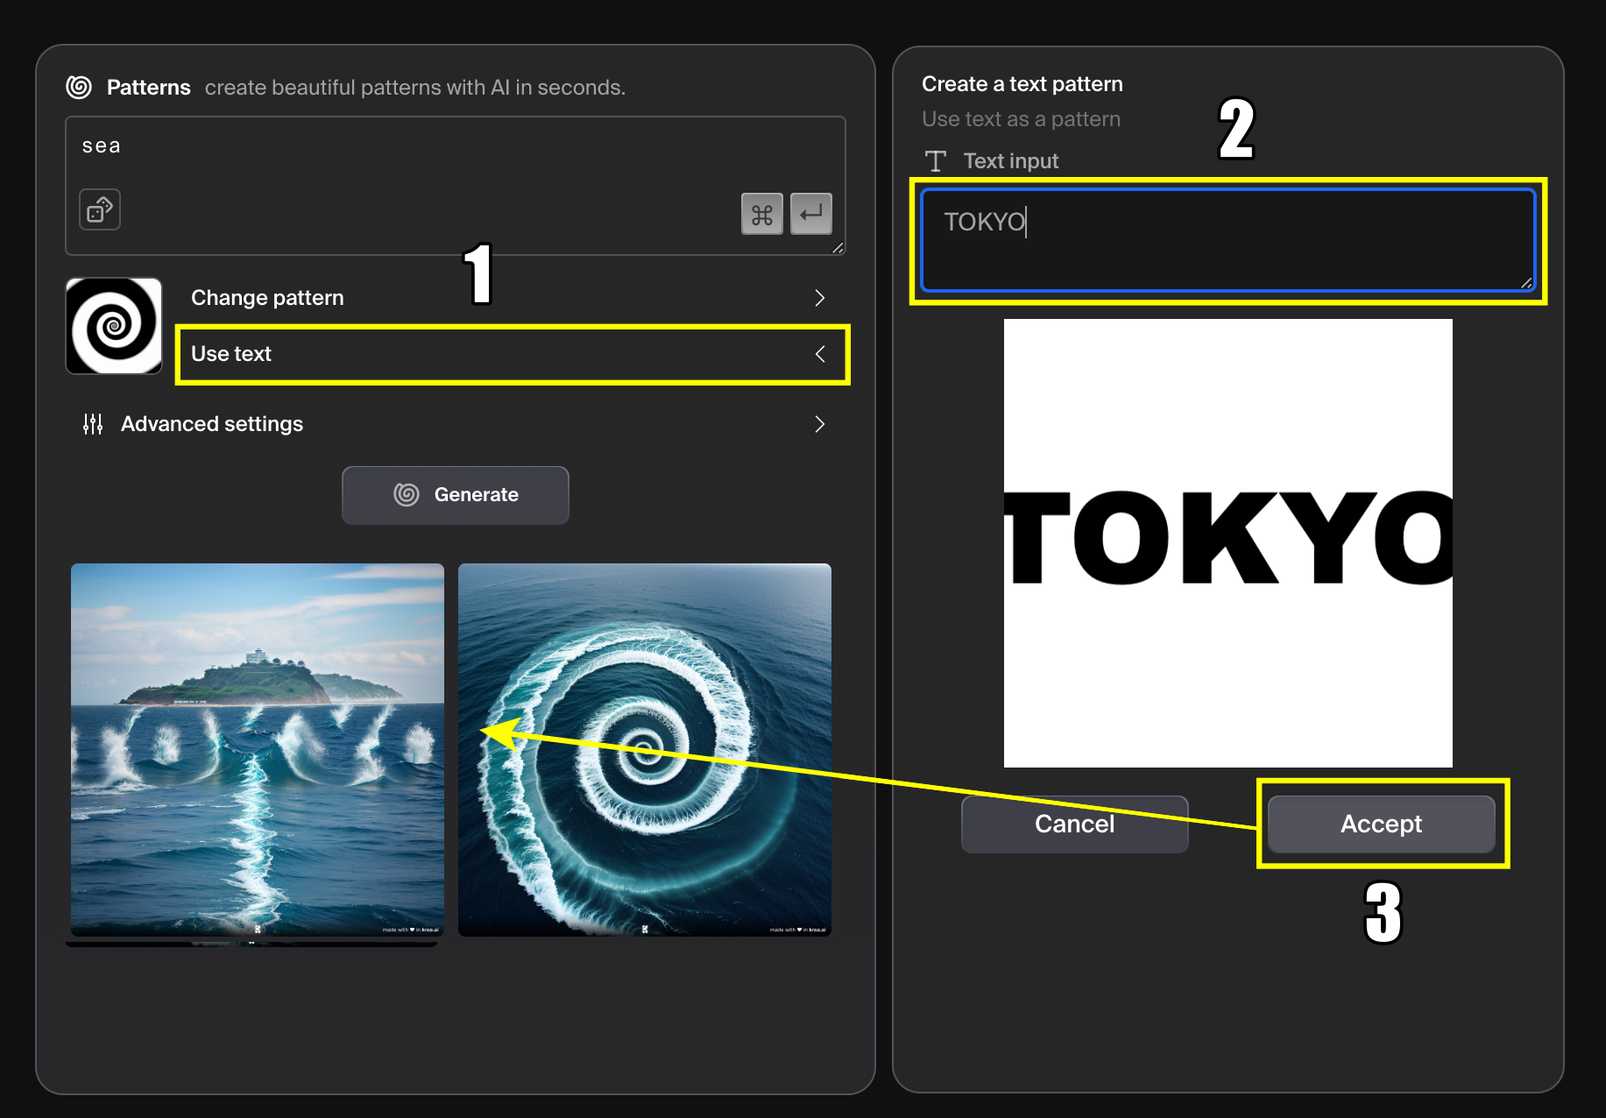Expand the Change pattern chevron

coord(819,298)
